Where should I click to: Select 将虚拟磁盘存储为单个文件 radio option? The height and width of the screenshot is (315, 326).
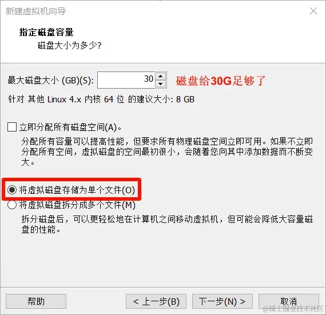[x=12, y=190]
